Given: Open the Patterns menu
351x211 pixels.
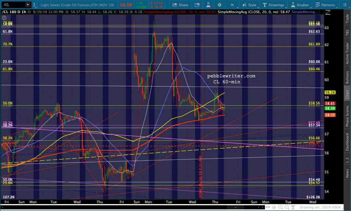Looking at the screenshot, I should 325,5.
